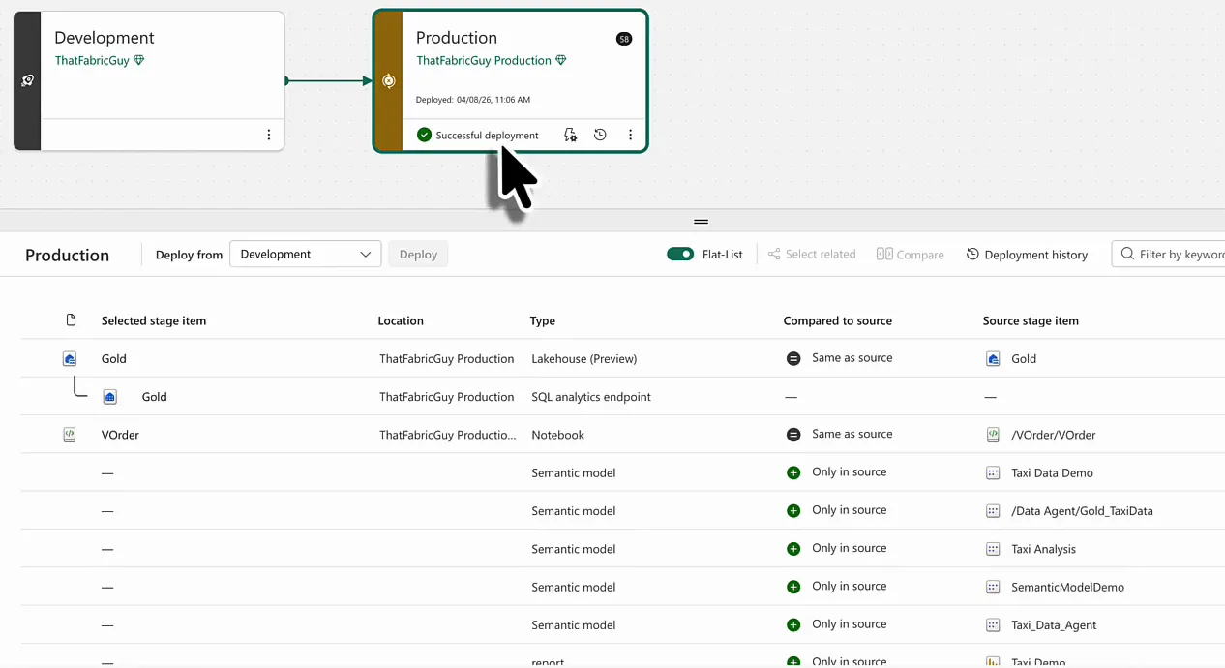Select the Development stage card title
Image resolution: width=1225 pixels, height=668 pixels.
[x=105, y=38]
